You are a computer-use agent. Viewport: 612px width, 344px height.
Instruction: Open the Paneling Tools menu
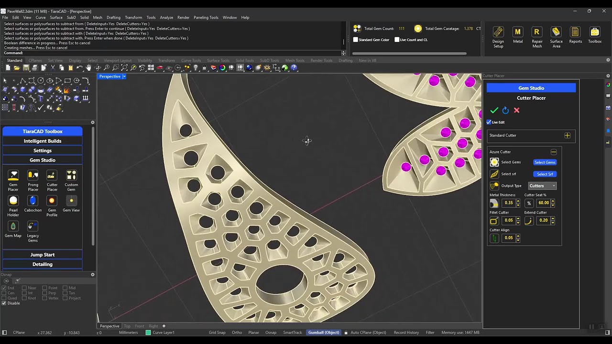pyautogui.click(x=206, y=17)
